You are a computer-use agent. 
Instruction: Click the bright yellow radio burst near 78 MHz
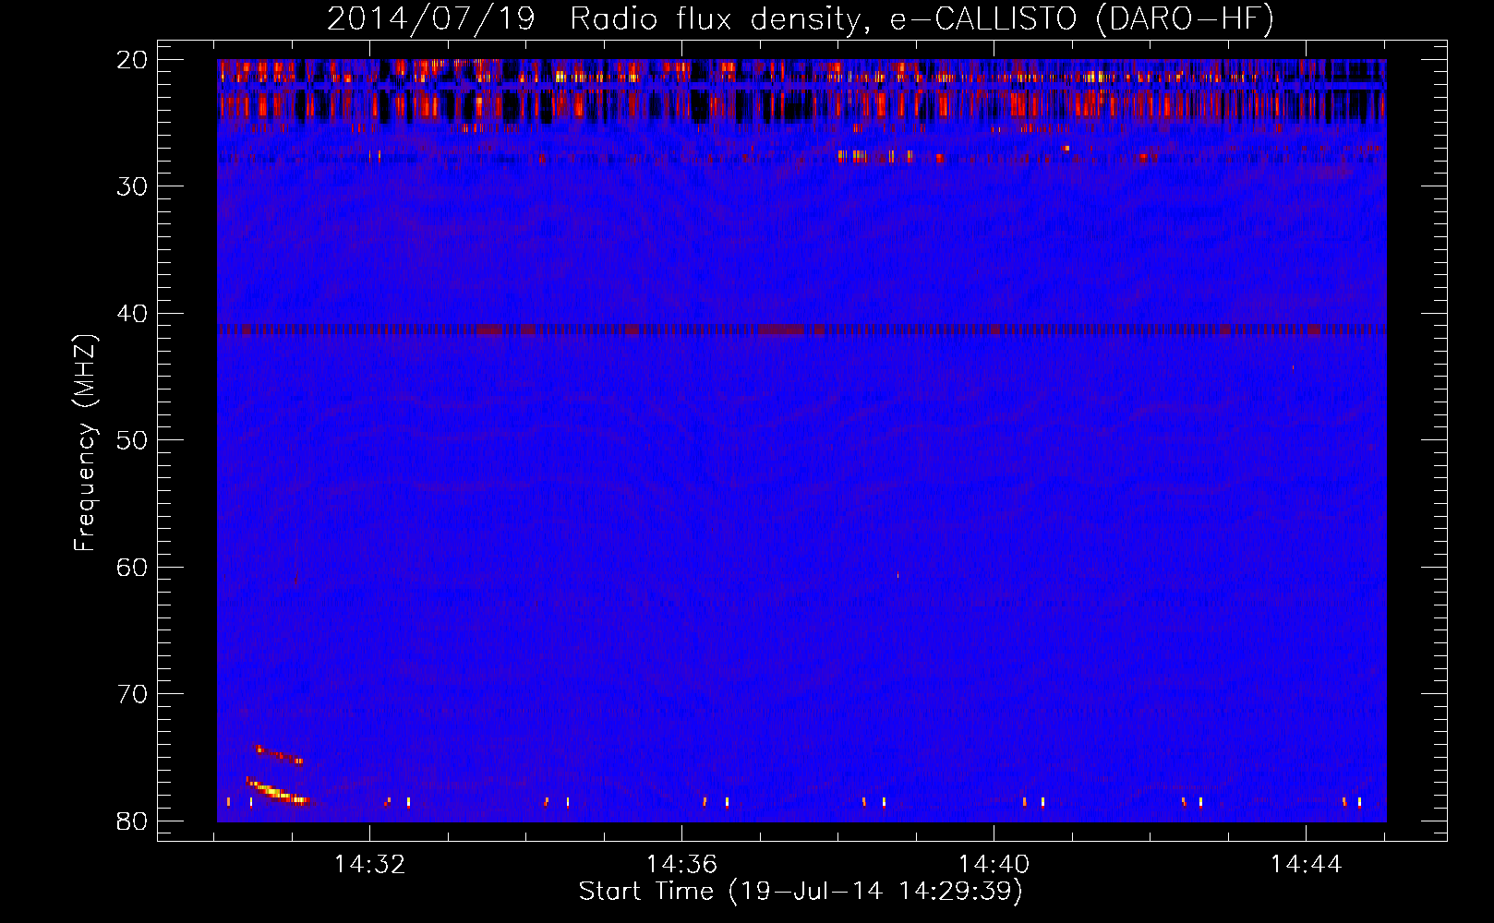point(277,792)
